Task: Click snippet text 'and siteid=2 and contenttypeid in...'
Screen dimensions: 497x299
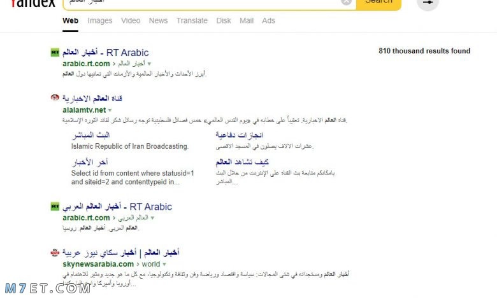Action: coord(126,182)
